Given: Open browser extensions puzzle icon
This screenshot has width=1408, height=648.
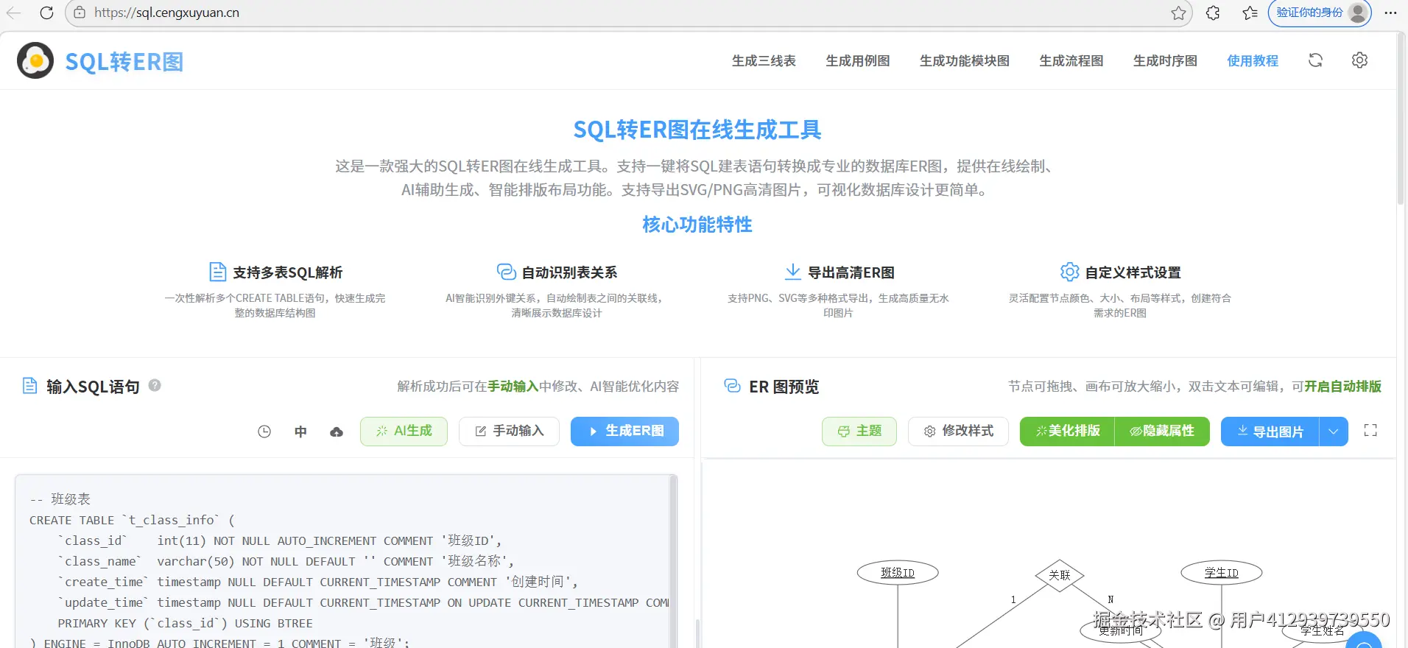Looking at the screenshot, I should (1213, 13).
